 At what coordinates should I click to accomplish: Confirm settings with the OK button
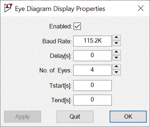click(128, 117)
